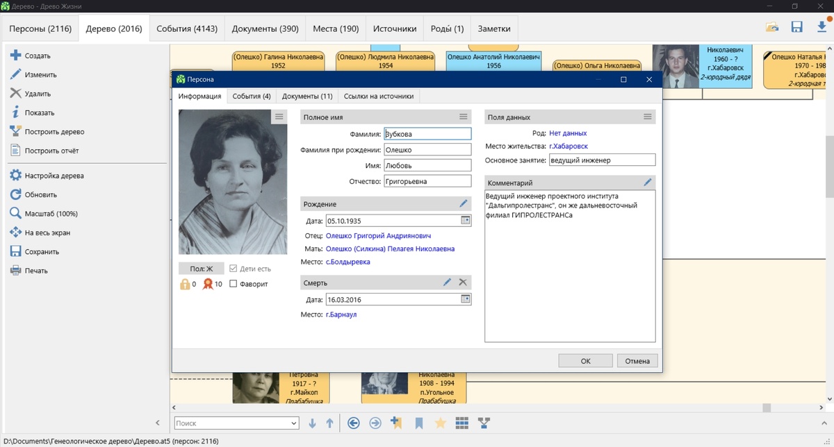
Task: Click the Отмена button
Action: pos(637,361)
